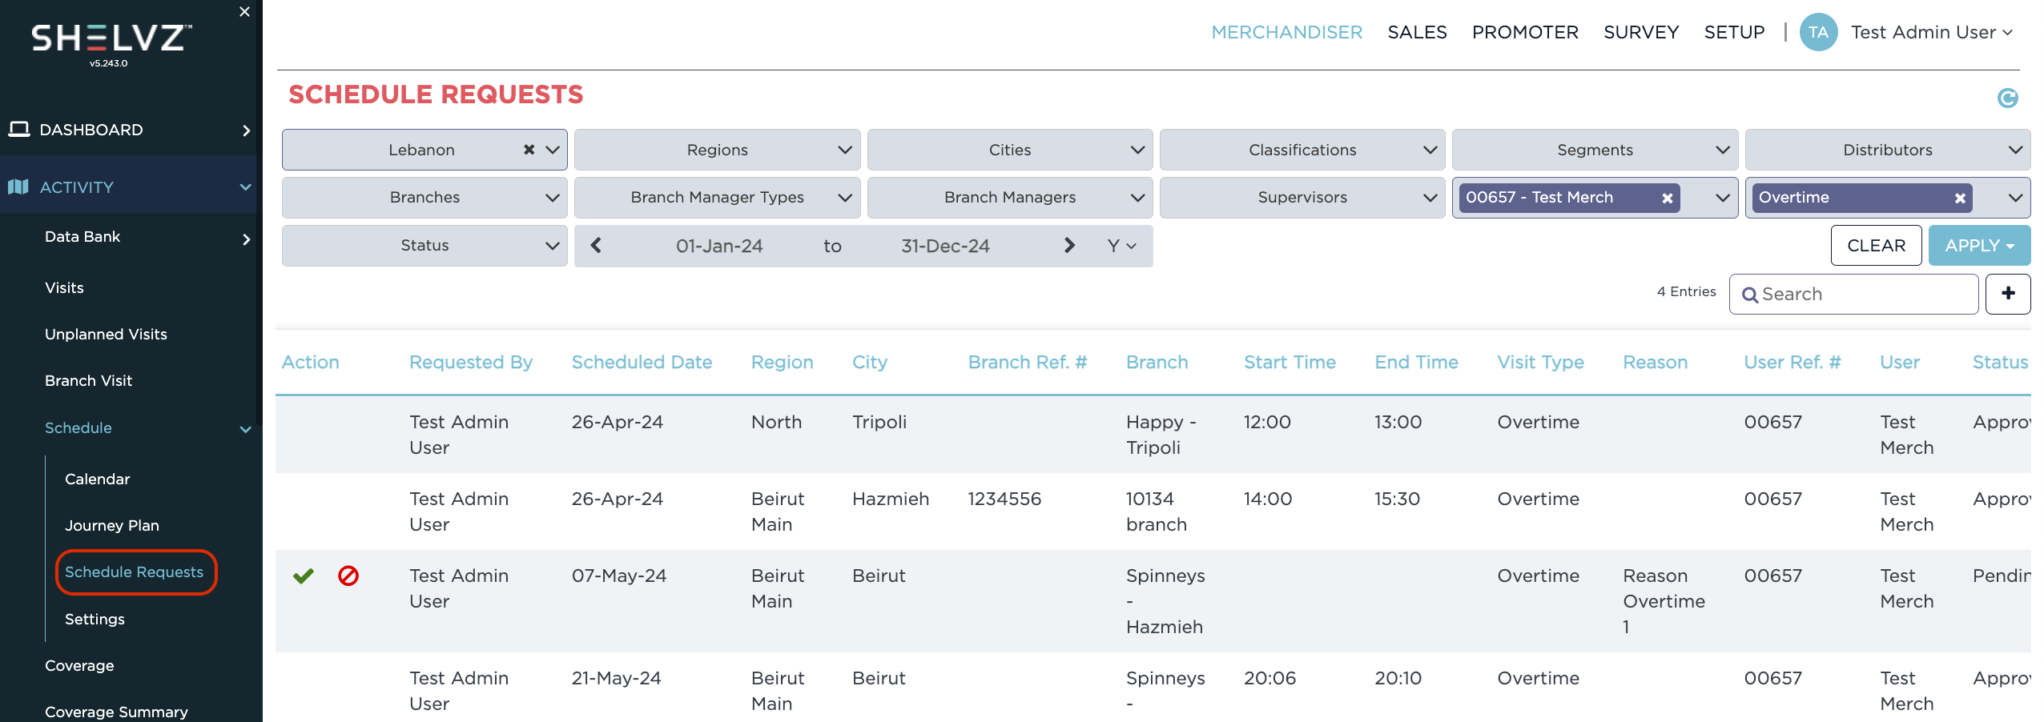Viewport: 2044px width, 722px height.
Task: Click the plus button to add request
Action: click(x=2008, y=294)
